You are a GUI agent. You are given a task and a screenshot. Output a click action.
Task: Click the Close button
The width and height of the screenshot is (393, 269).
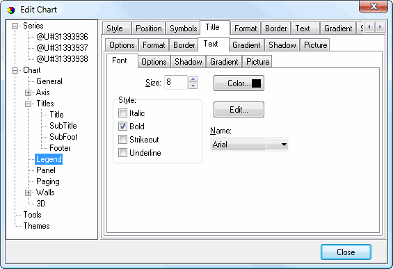pyautogui.click(x=346, y=252)
